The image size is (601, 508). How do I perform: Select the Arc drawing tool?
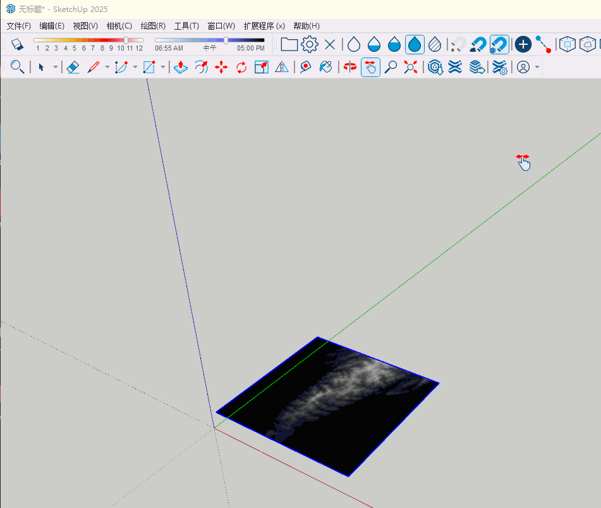tap(121, 67)
